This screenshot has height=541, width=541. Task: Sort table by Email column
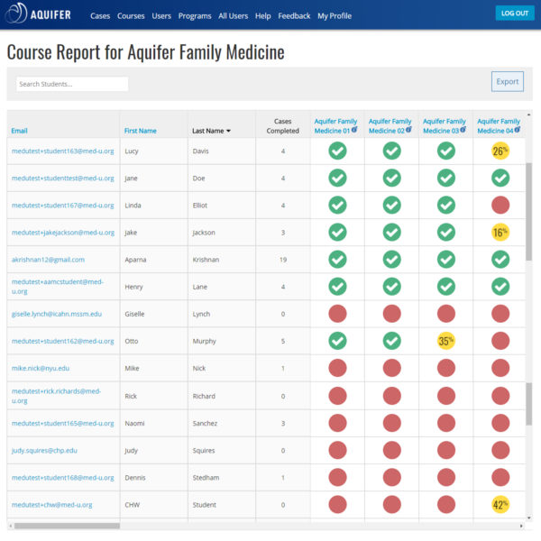(x=19, y=131)
